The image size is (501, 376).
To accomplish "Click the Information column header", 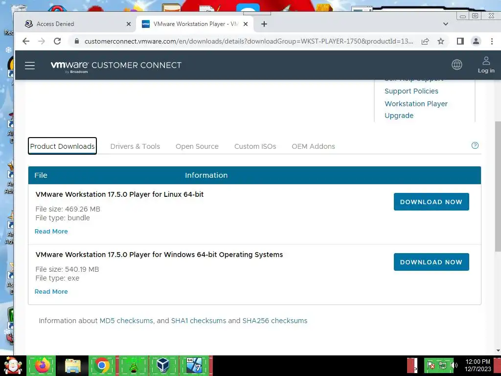I will [x=206, y=175].
